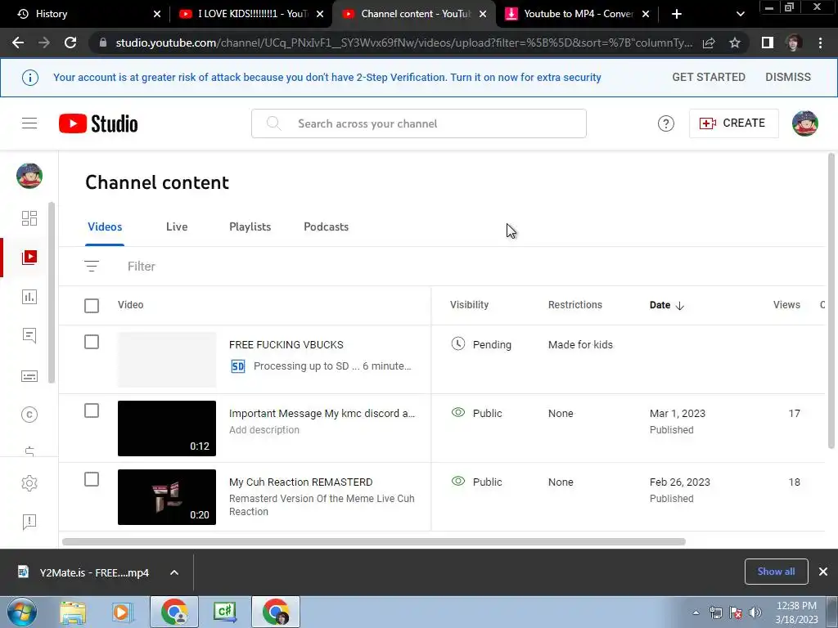Screen dimensions: 838x628
Task: Open the Settings gear in sidebar
Action: click(29, 483)
